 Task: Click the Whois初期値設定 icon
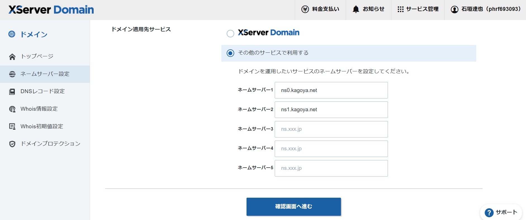[x=12, y=127]
